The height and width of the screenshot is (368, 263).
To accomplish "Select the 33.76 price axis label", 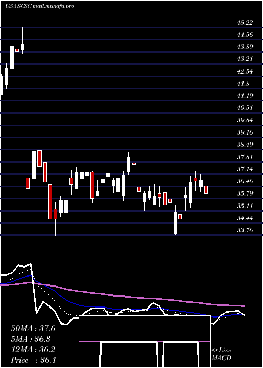I will (x=245, y=230).
